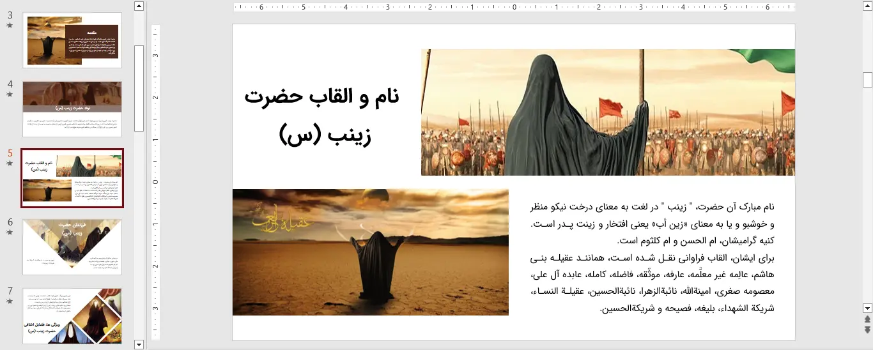Click the vertical ruler beside the slide
Screen dimensions: 873x350
coord(155,182)
